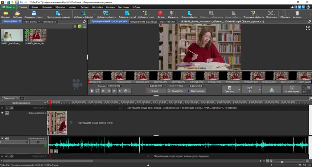
Task: Click the undo arrow in title bar
Action: pos(21,2)
